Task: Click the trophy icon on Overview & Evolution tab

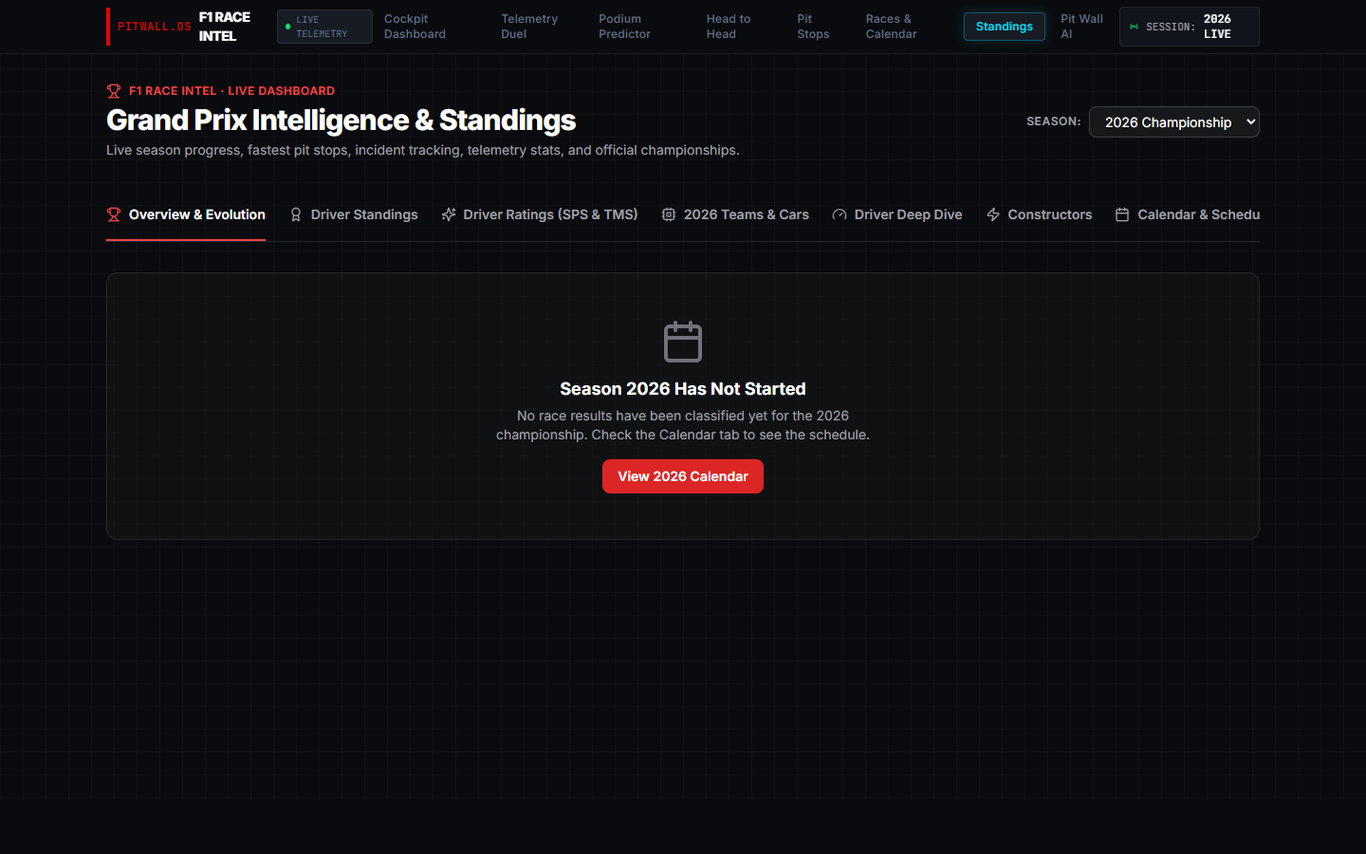Action: click(x=114, y=214)
